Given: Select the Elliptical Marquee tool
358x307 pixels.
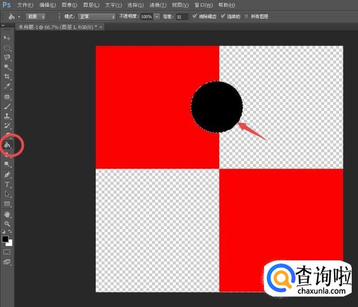Looking at the screenshot, I should (7, 48).
